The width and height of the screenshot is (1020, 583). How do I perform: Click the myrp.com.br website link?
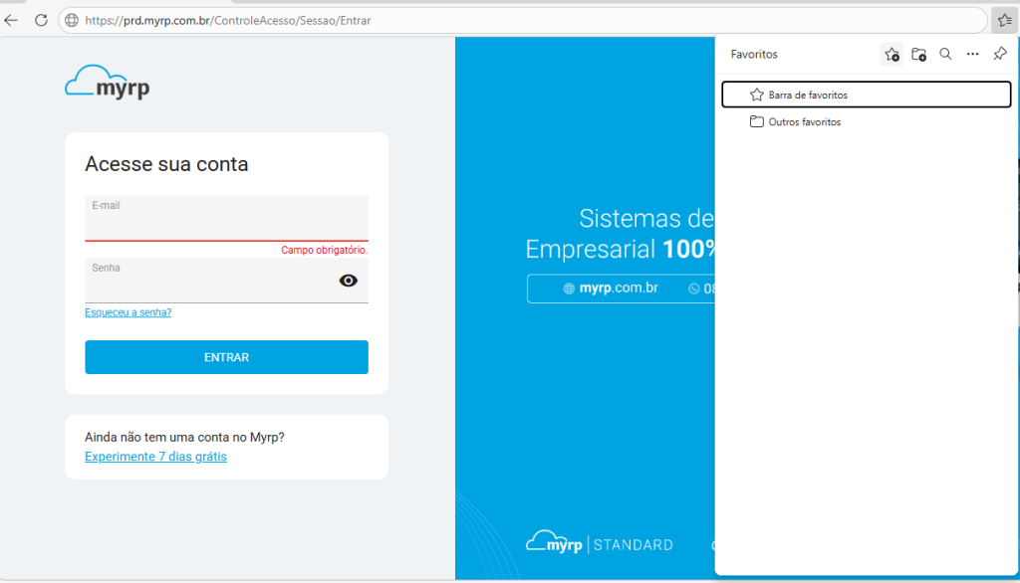(x=611, y=289)
